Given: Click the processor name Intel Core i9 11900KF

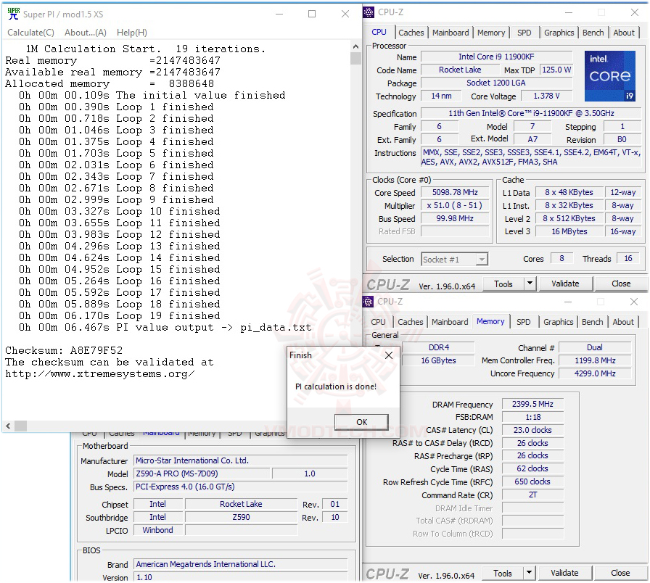Looking at the screenshot, I should point(496,57).
